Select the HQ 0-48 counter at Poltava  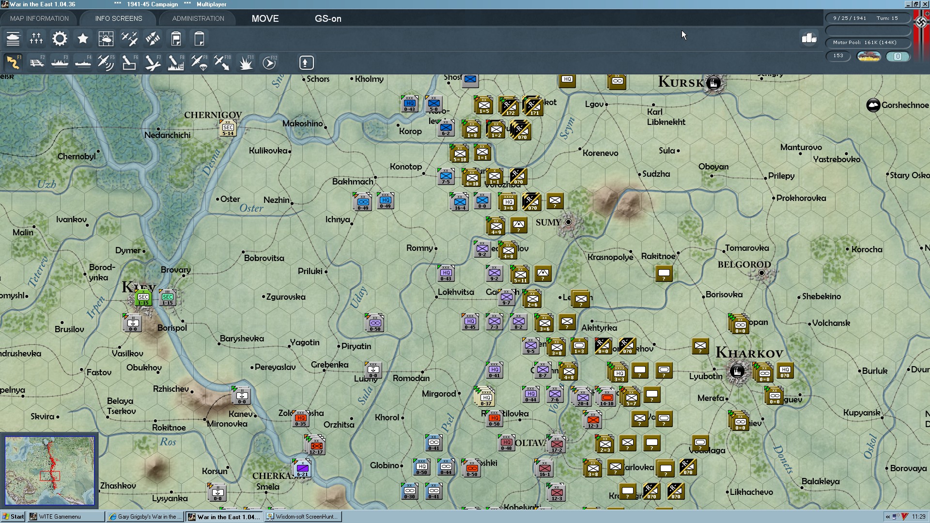coord(507,443)
